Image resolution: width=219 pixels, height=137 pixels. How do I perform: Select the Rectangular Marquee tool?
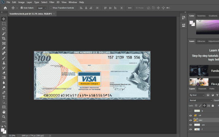[4, 24]
